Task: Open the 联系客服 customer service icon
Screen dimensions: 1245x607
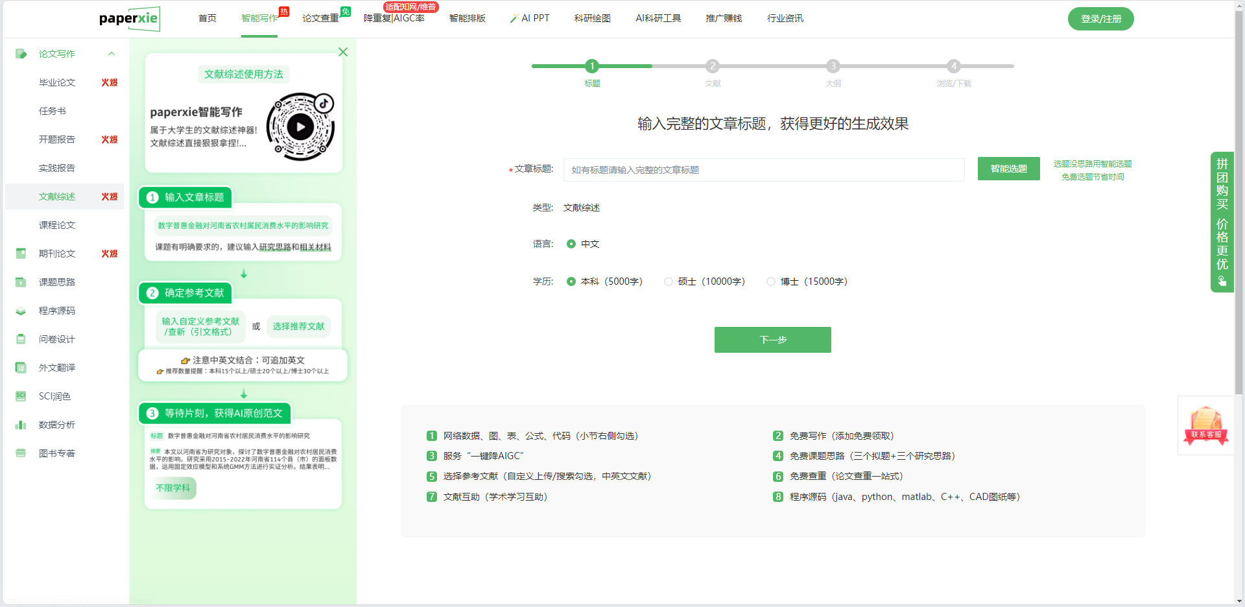Action: 1205,425
